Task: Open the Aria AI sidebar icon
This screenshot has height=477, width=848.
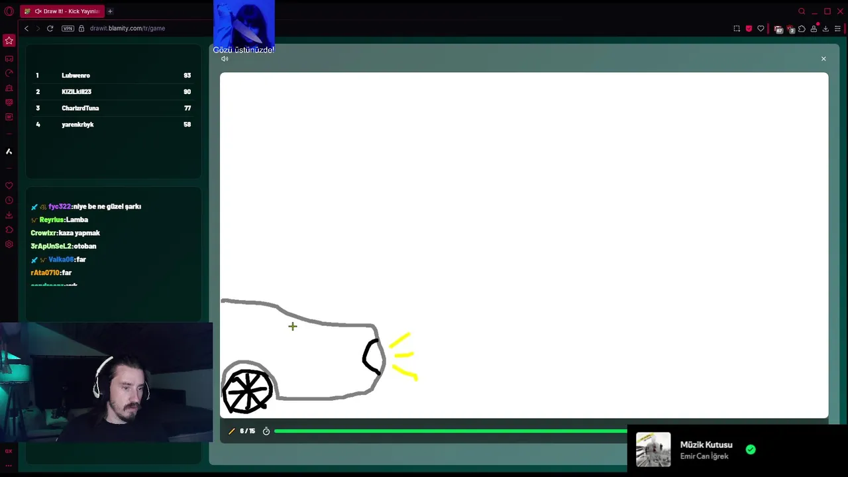Action: pyautogui.click(x=9, y=152)
